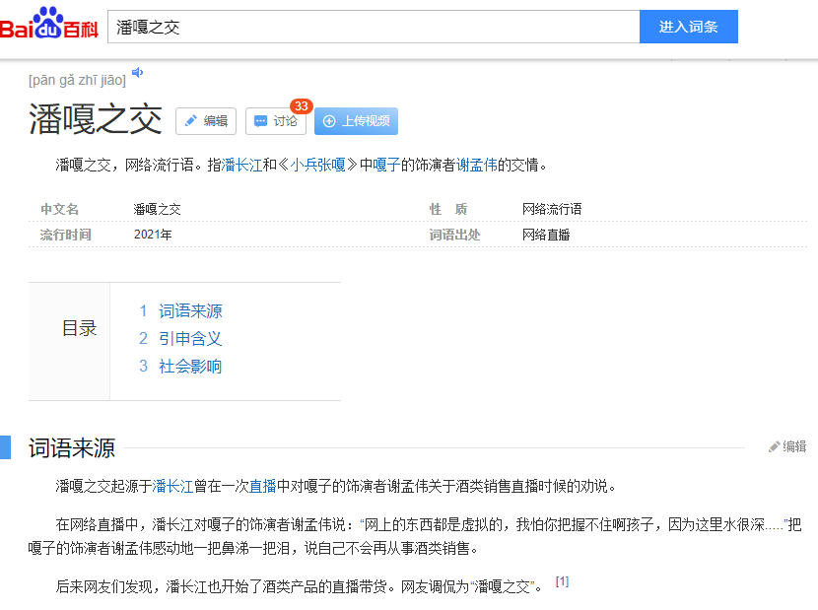818x610 pixels.
Task: Click the 流行时间 label
Action: (x=66, y=235)
